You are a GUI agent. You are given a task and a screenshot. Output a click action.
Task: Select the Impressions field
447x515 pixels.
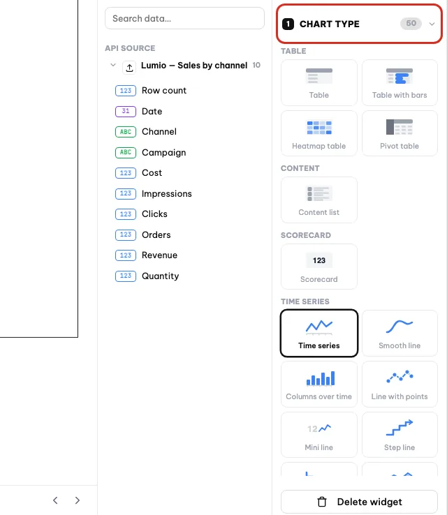pos(167,194)
